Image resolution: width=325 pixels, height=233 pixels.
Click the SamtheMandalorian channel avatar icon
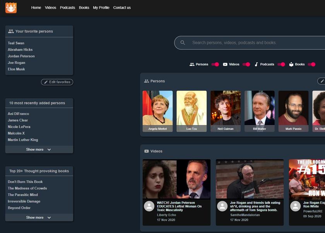222,206
